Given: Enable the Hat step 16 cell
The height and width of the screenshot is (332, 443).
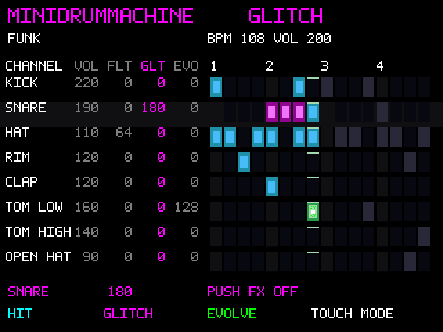Looking at the screenshot, I should click(424, 137).
